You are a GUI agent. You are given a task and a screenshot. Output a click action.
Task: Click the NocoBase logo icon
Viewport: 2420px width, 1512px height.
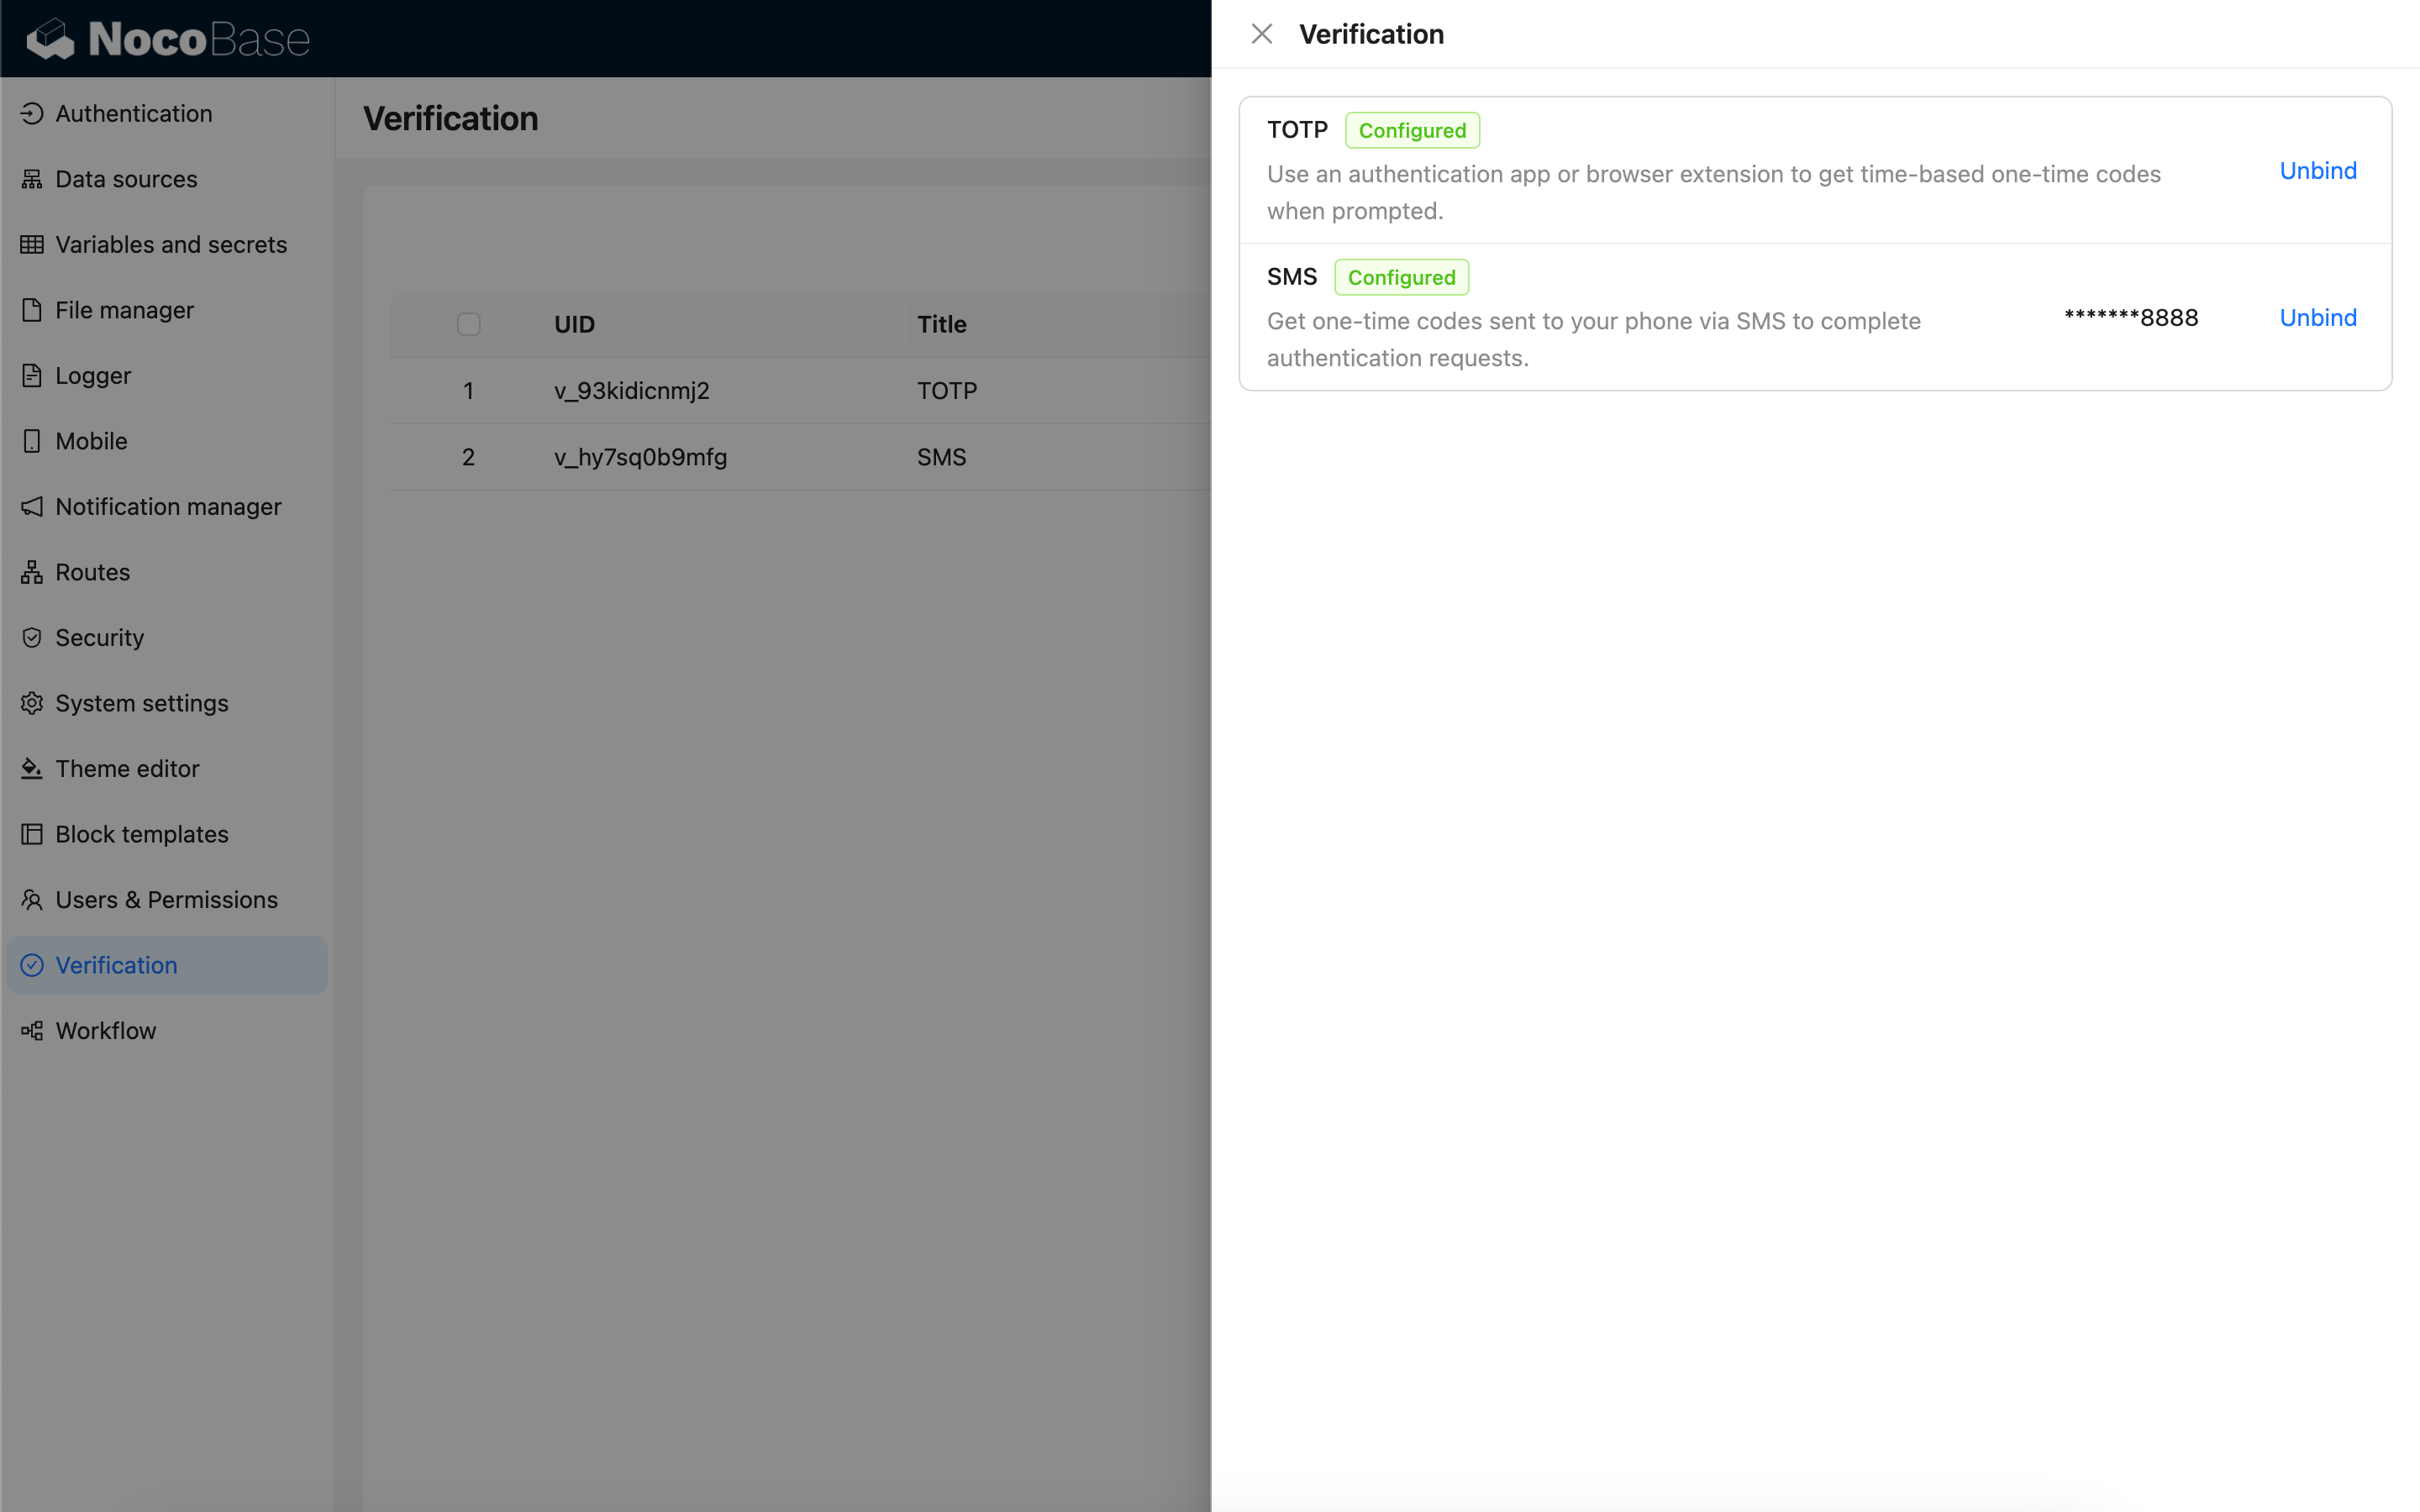pyautogui.click(x=50, y=39)
